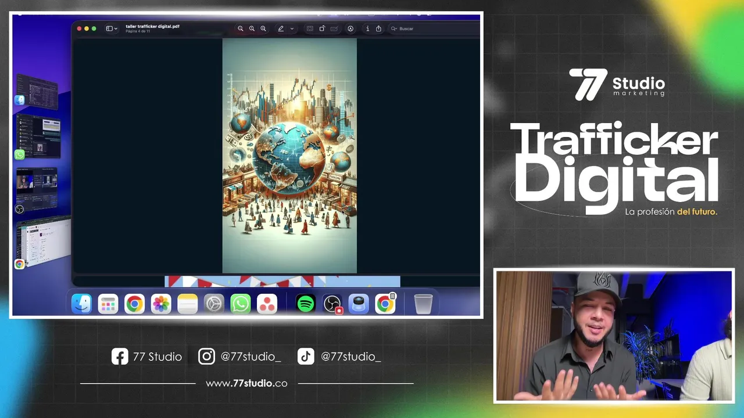Screen dimensions: 744x418
Task: Switch to WhatsApp window in Stage Manager
Action: click(38, 137)
